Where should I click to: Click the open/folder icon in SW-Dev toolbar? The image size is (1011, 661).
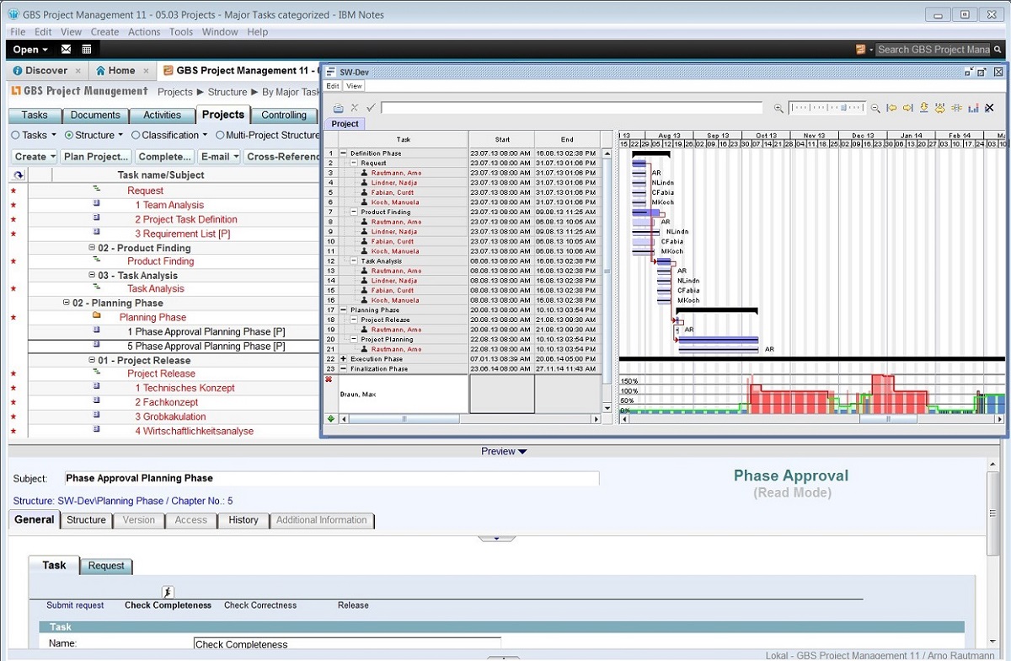click(x=338, y=108)
